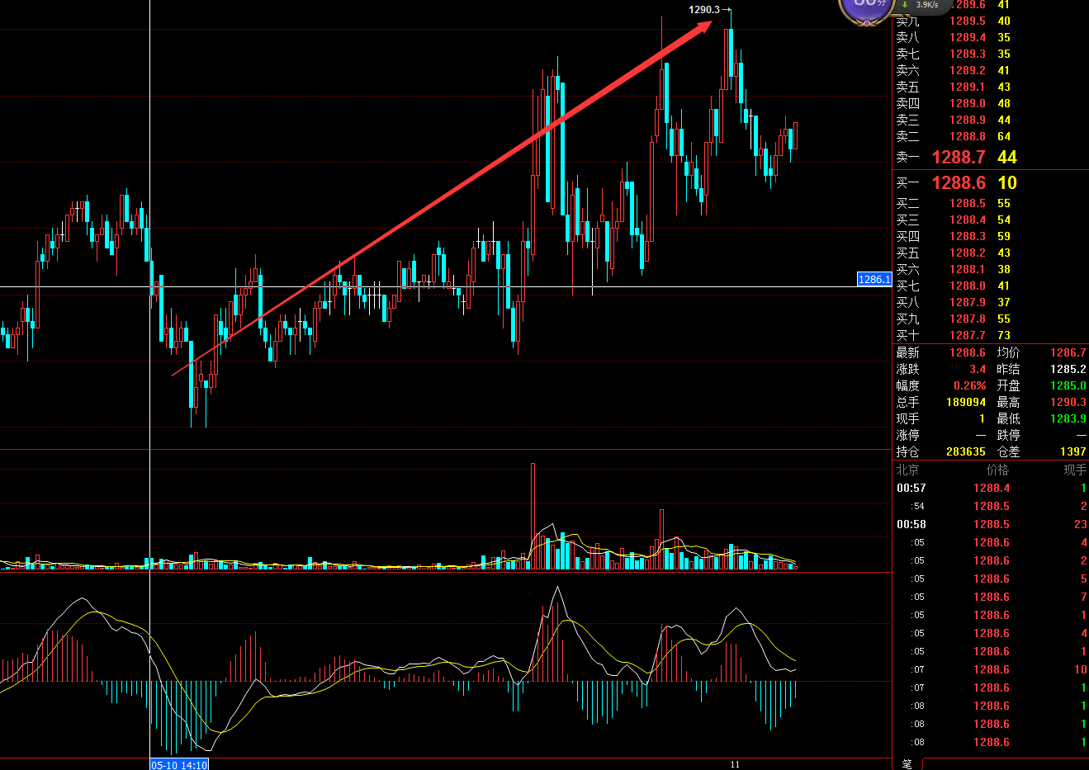This screenshot has width=1089, height=770.
Task: Click the 卖三 price 1288.9
Action: 968,120
